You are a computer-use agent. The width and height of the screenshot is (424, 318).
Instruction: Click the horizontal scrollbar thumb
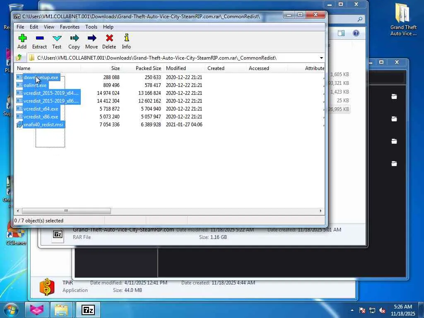[x=66, y=211]
